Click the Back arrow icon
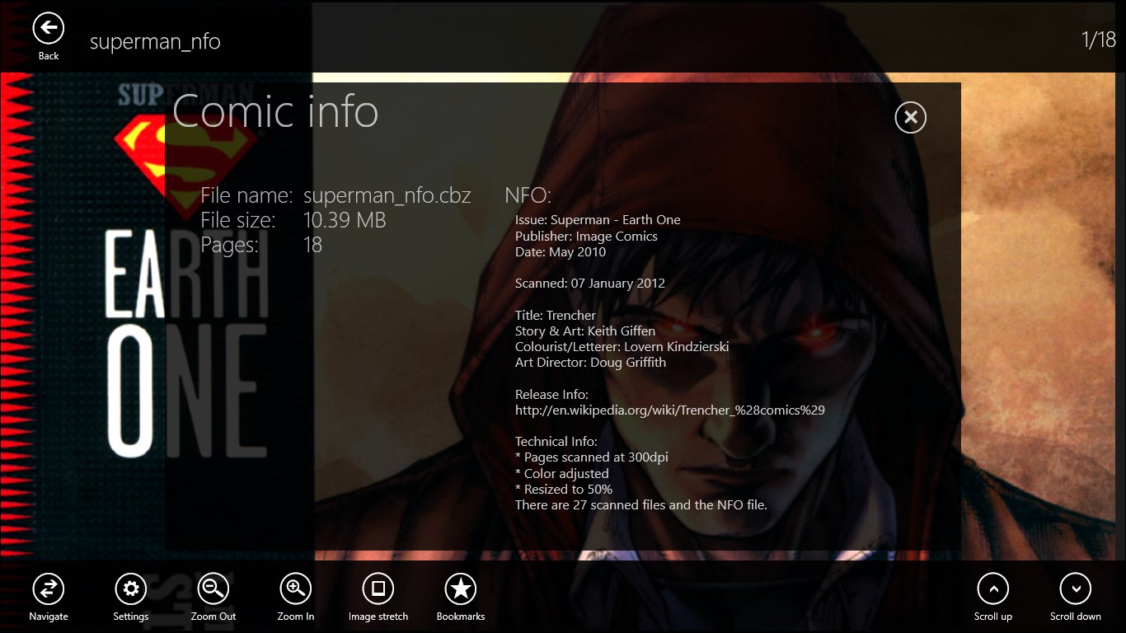The height and width of the screenshot is (633, 1126). (49, 29)
